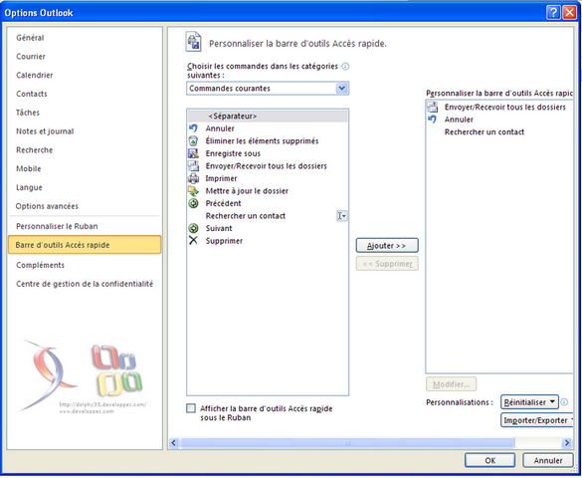
Task: Select Langue in the sidebar
Action: pos(29,187)
